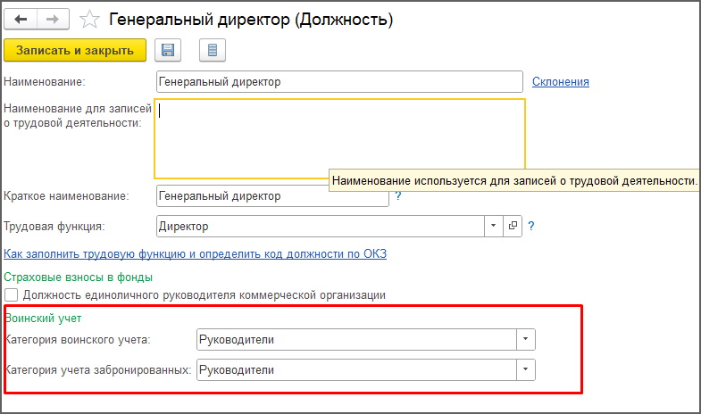Click the 'Категория учета забронированных' field
This screenshot has height=414, width=701.
356,370
